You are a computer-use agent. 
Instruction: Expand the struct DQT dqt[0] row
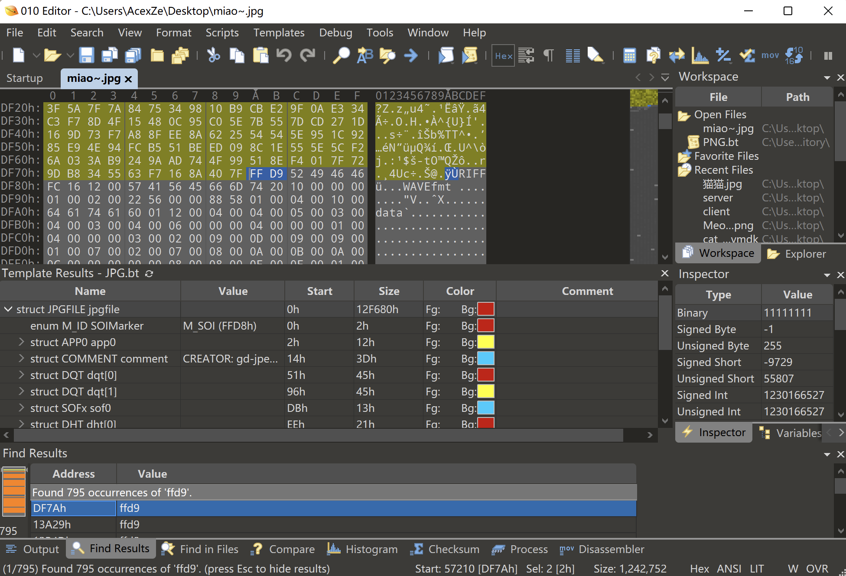pos(21,375)
